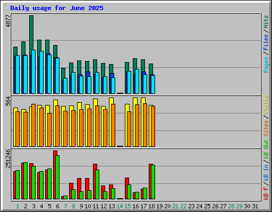Viewport: 272px width, 212px height.
Task: Click the 251246 kB axis value
Action: tap(8, 158)
